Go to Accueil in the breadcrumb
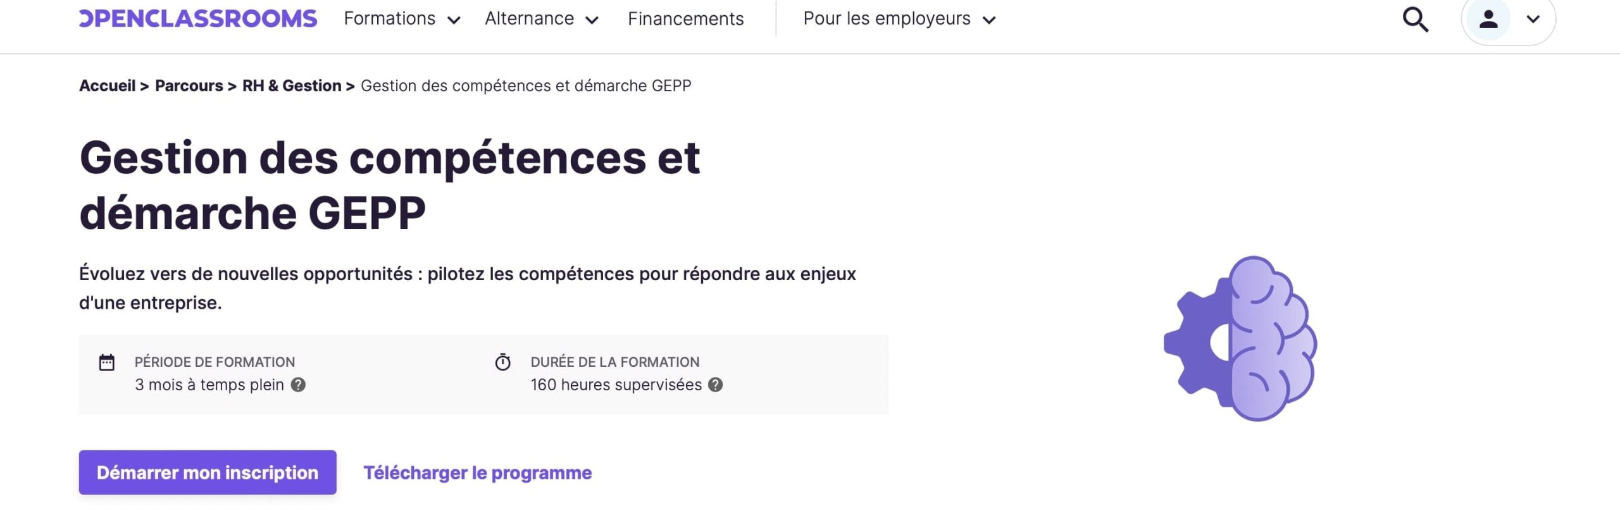 pos(107,85)
